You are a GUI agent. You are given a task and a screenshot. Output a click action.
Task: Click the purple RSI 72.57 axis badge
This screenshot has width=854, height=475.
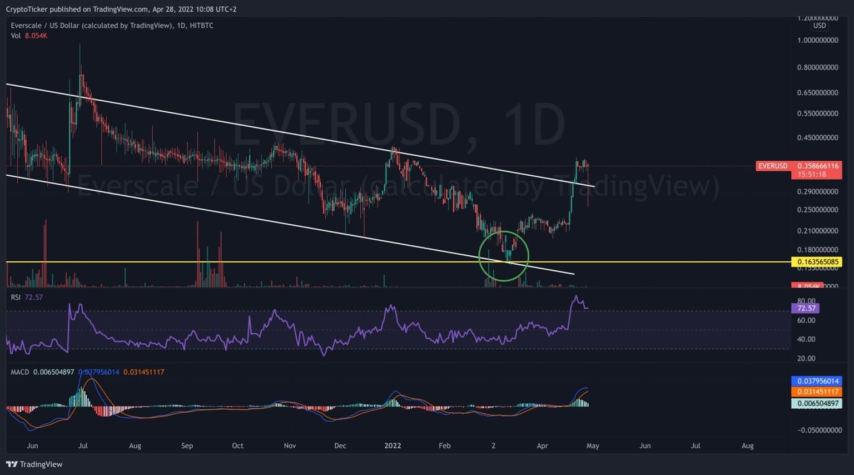tap(805, 308)
